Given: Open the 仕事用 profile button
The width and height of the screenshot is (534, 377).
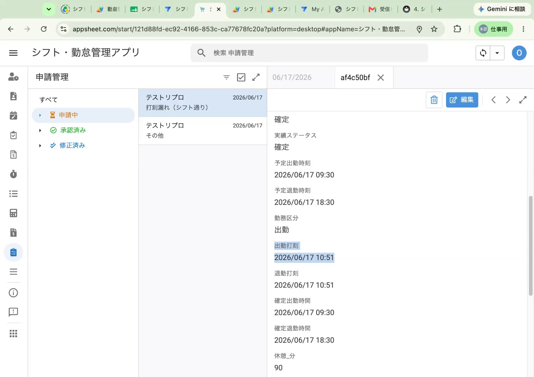Looking at the screenshot, I should pyautogui.click(x=494, y=29).
